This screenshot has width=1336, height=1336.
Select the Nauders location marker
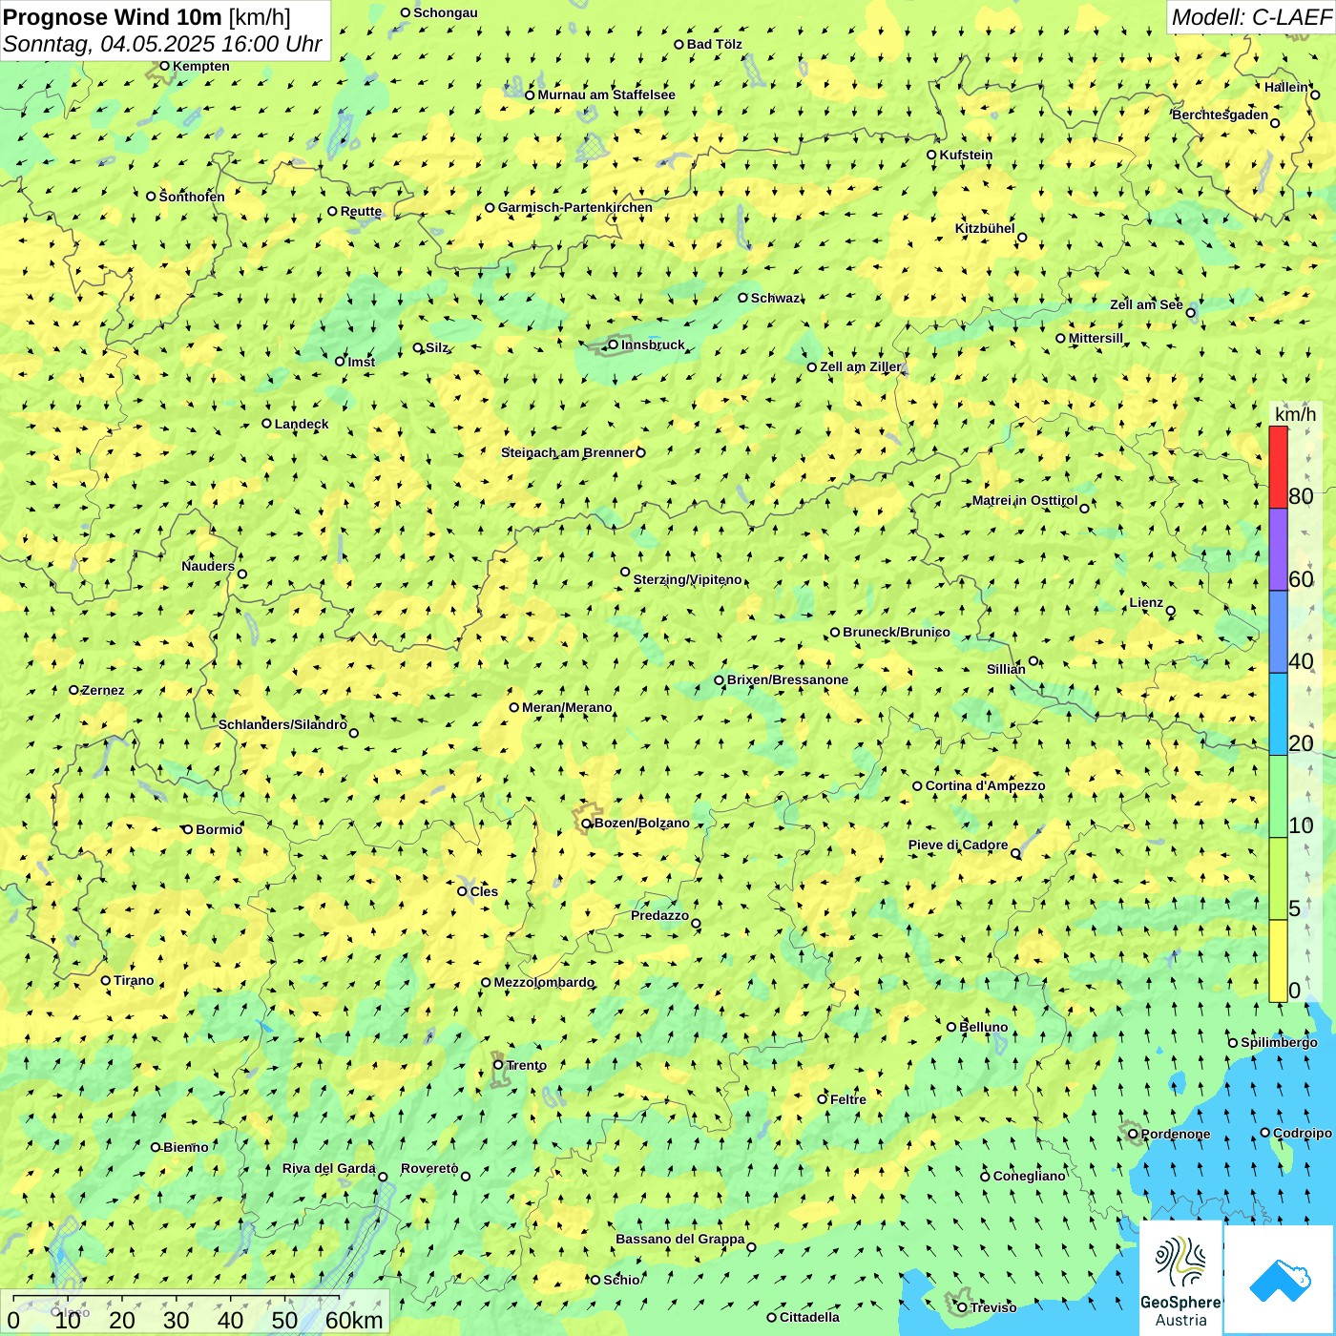(242, 574)
